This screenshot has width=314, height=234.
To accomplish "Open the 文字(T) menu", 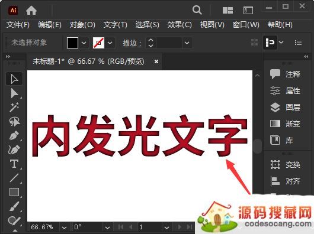I will 116,25.
